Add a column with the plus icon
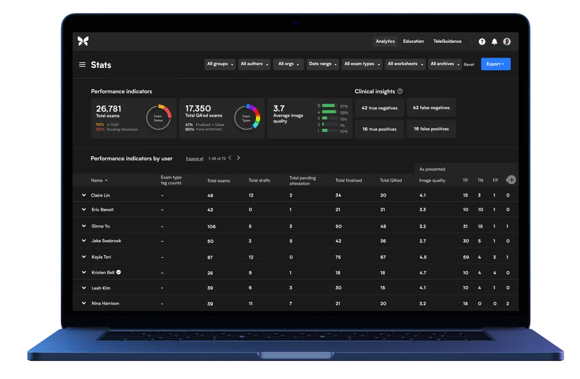 coord(511,180)
